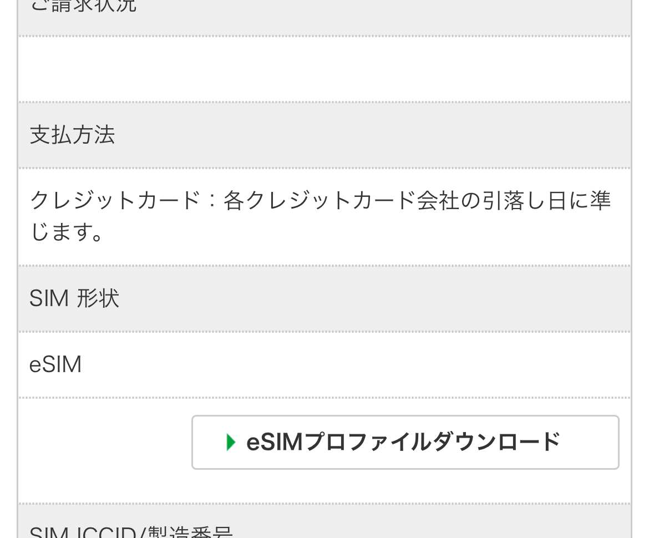Click the word 'SIM' in SIM 形状

point(49,298)
